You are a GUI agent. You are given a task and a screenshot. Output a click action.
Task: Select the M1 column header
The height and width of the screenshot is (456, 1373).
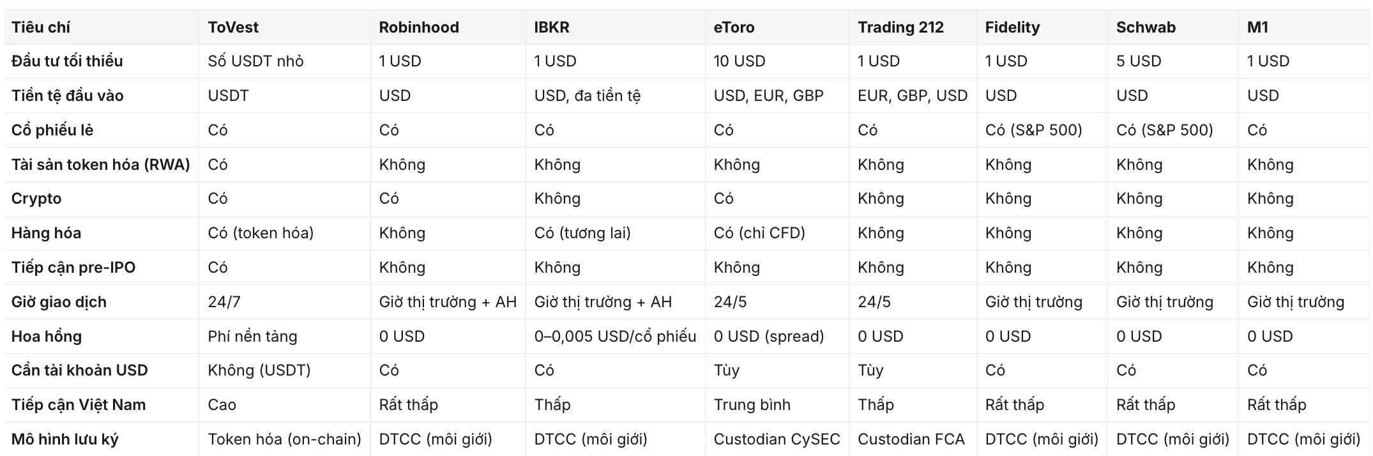pos(1257,27)
